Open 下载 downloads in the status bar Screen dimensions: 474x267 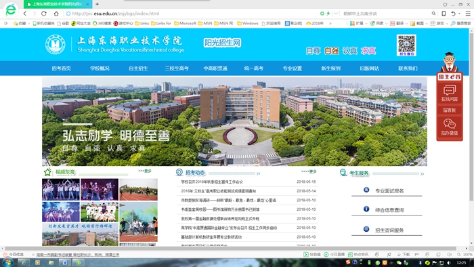(x=404, y=255)
